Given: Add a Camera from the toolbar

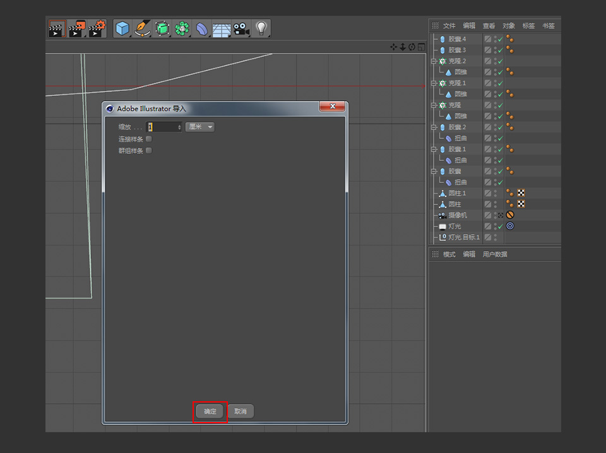Looking at the screenshot, I should point(241,28).
